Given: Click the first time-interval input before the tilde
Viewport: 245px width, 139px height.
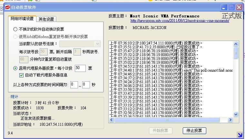Looking at the screenshot, I should coord(74,85).
